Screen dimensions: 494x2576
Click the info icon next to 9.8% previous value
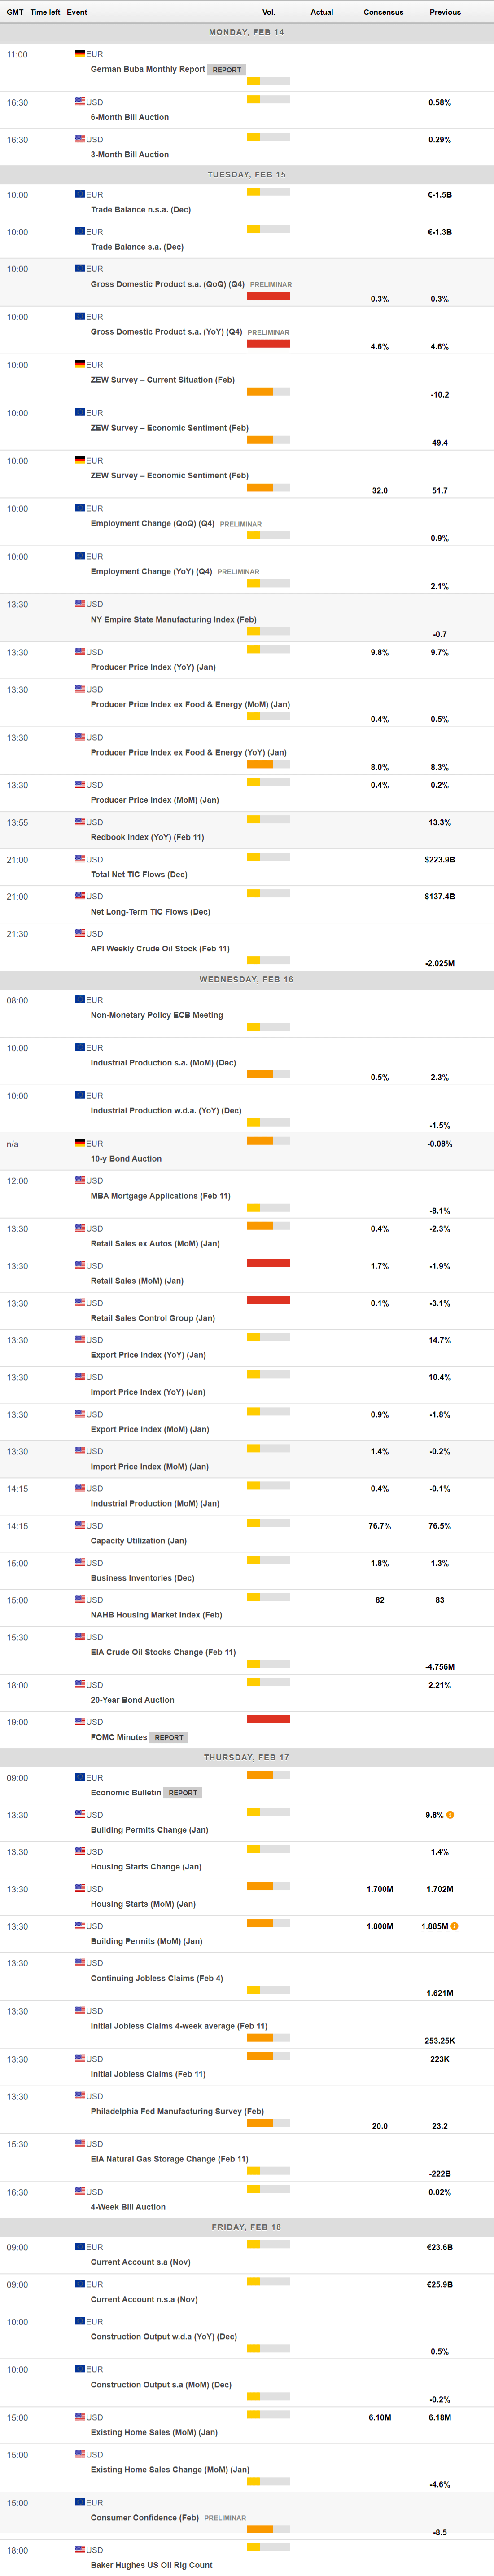click(x=450, y=1815)
